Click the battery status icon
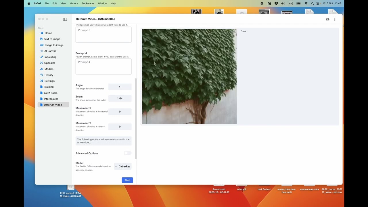Image resolution: width=368 pixels, height=207 pixels. click(298, 3)
